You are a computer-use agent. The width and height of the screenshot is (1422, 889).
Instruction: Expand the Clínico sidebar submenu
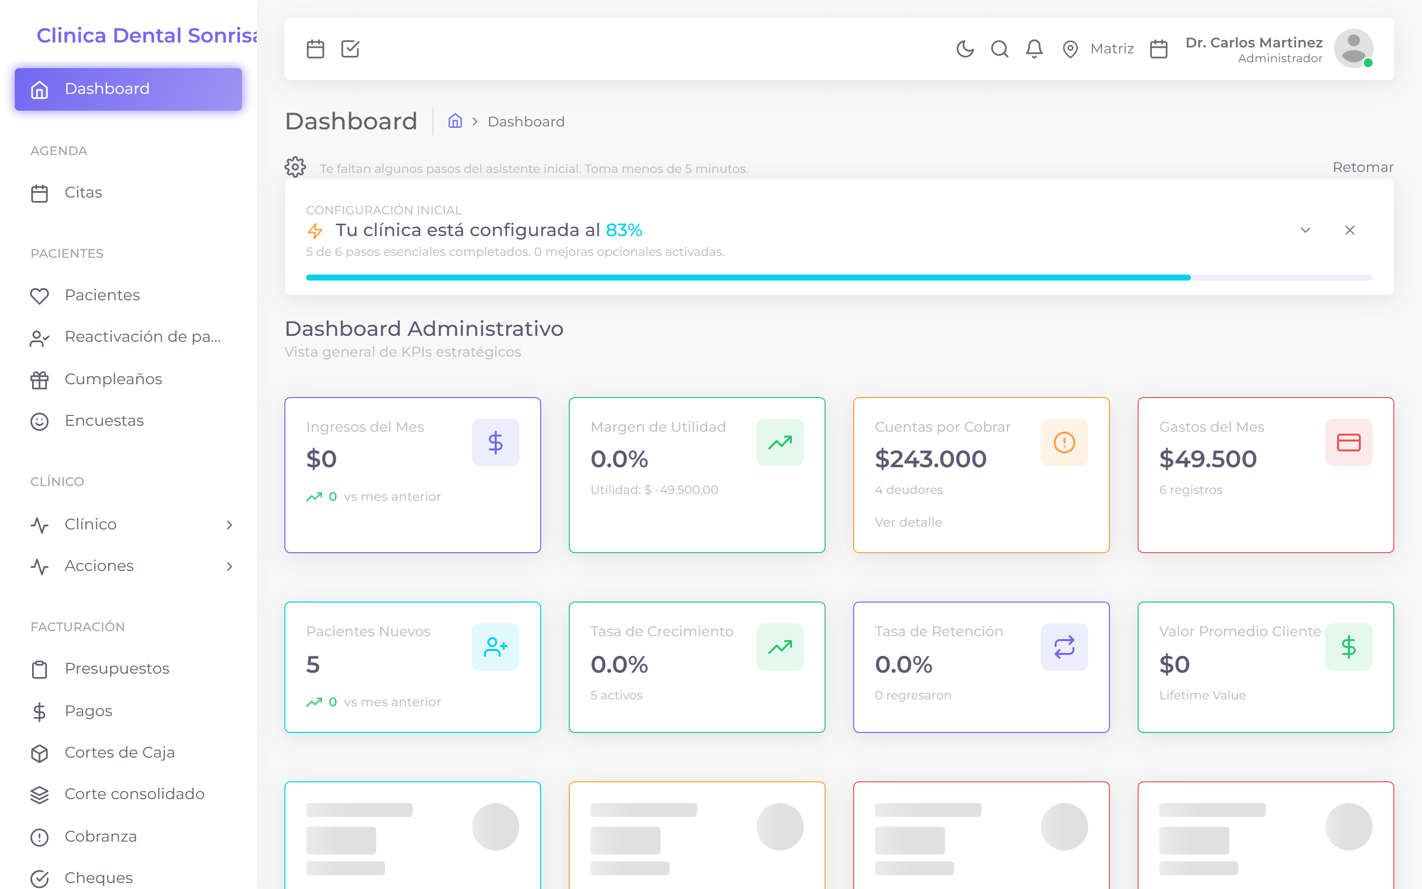tap(128, 525)
